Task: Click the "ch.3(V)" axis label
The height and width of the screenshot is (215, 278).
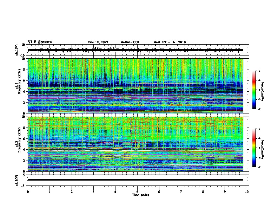Action: pos(17,180)
